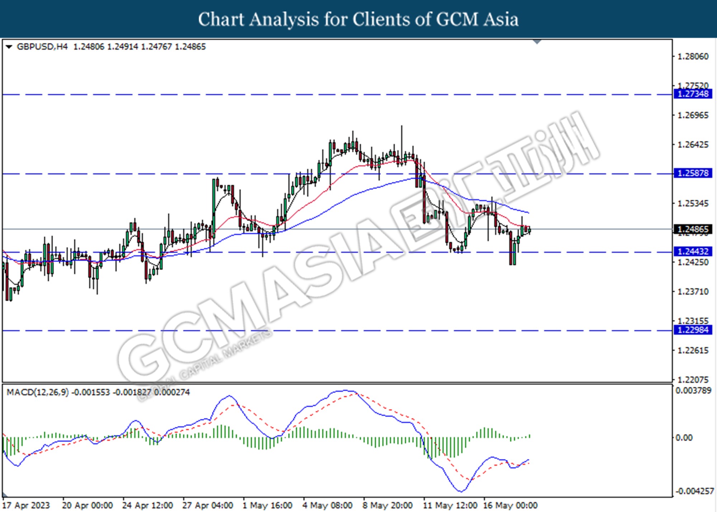Click the 16 May 00:00 time label
The image size is (717, 512).
click(x=511, y=506)
